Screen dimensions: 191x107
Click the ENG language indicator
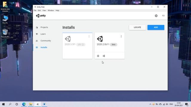point(171,104)
